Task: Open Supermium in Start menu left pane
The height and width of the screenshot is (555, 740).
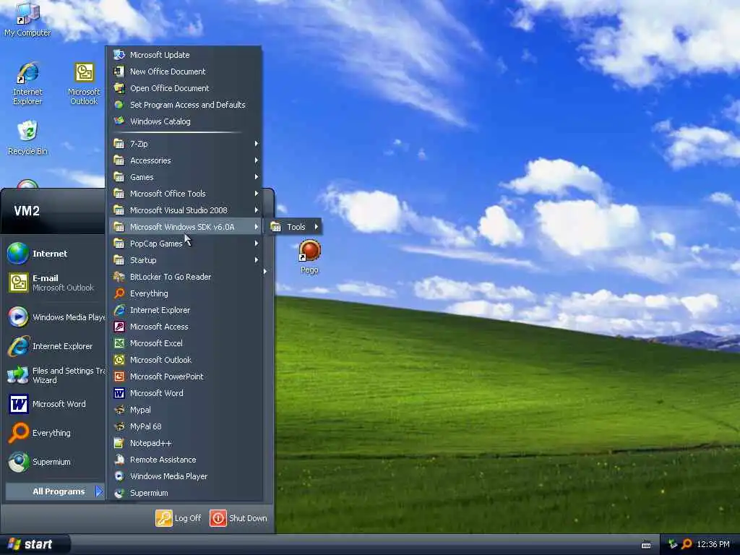Action: click(x=54, y=462)
